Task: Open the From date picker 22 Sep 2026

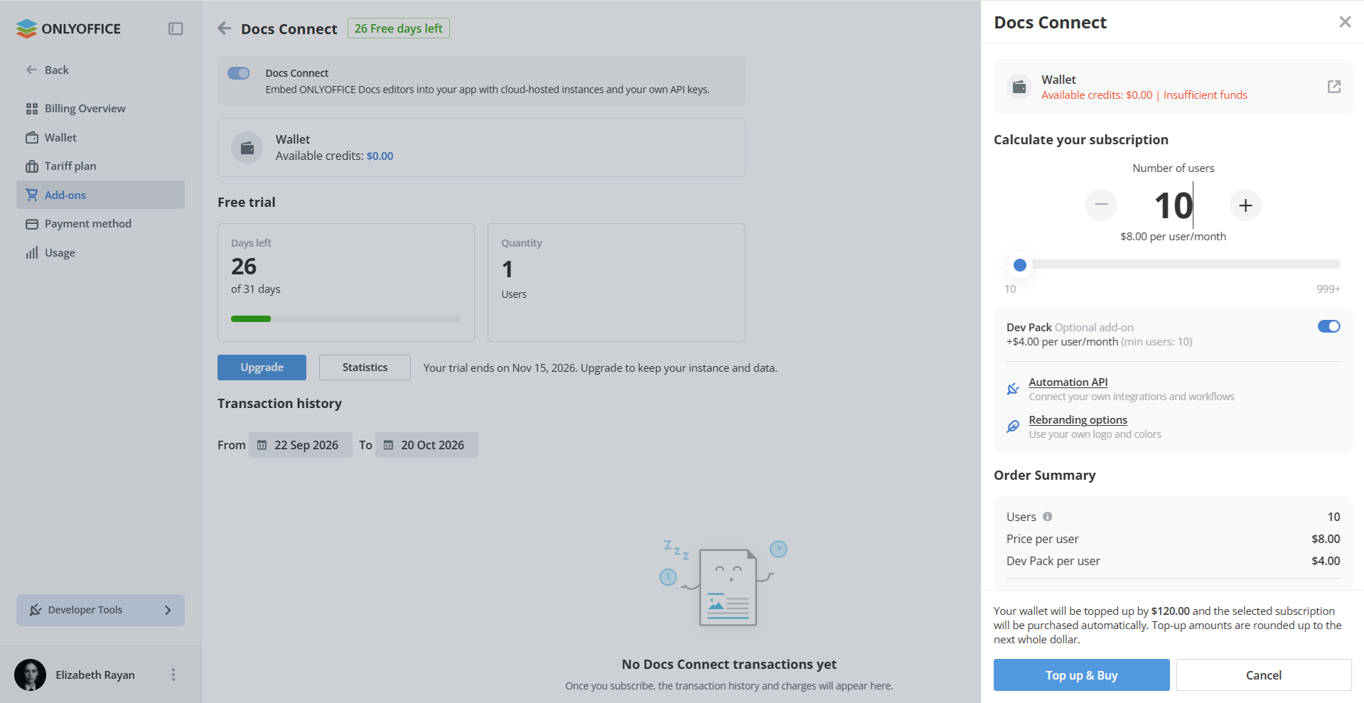Action: pyautogui.click(x=301, y=445)
